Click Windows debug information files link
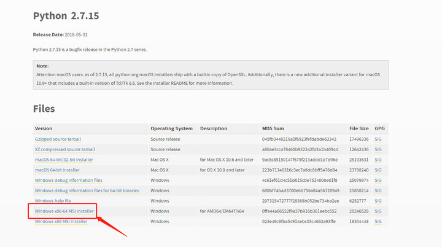The height and width of the screenshot is (247, 442). 69,181
